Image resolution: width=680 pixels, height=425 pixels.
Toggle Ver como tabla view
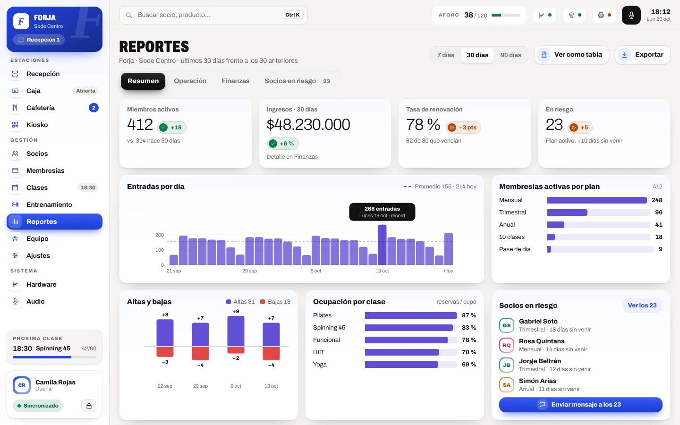click(x=571, y=55)
